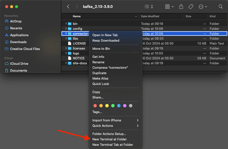Sort by the Name column header
The height and width of the screenshot is (149, 228).
pyautogui.click(x=77, y=16)
